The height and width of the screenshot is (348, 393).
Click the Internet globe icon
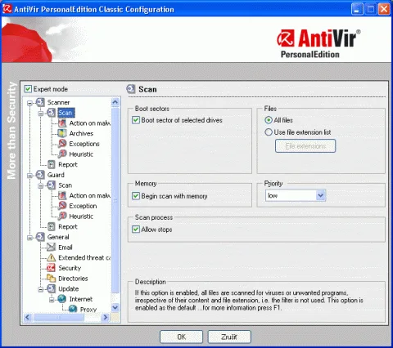(62, 299)
